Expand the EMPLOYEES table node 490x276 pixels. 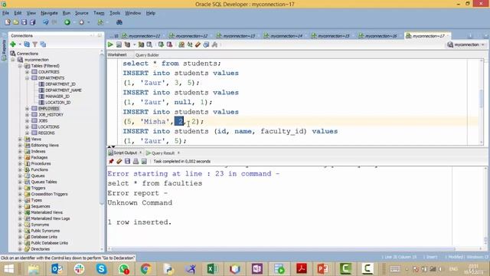(28, 109)
